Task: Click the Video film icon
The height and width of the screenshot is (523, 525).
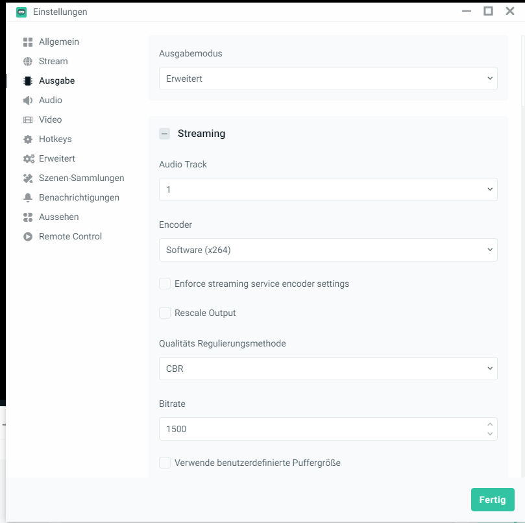Action: coord(28,120)
